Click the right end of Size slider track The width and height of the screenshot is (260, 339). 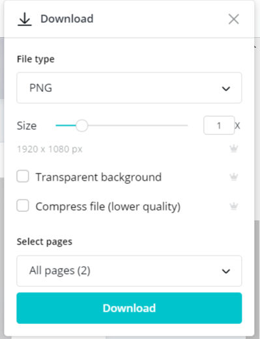pos(186,126)
